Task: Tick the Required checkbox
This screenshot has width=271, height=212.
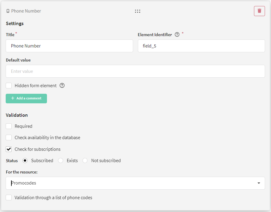Action: (9, 126)
